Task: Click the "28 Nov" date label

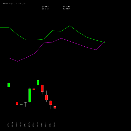Action: [37, 125]
